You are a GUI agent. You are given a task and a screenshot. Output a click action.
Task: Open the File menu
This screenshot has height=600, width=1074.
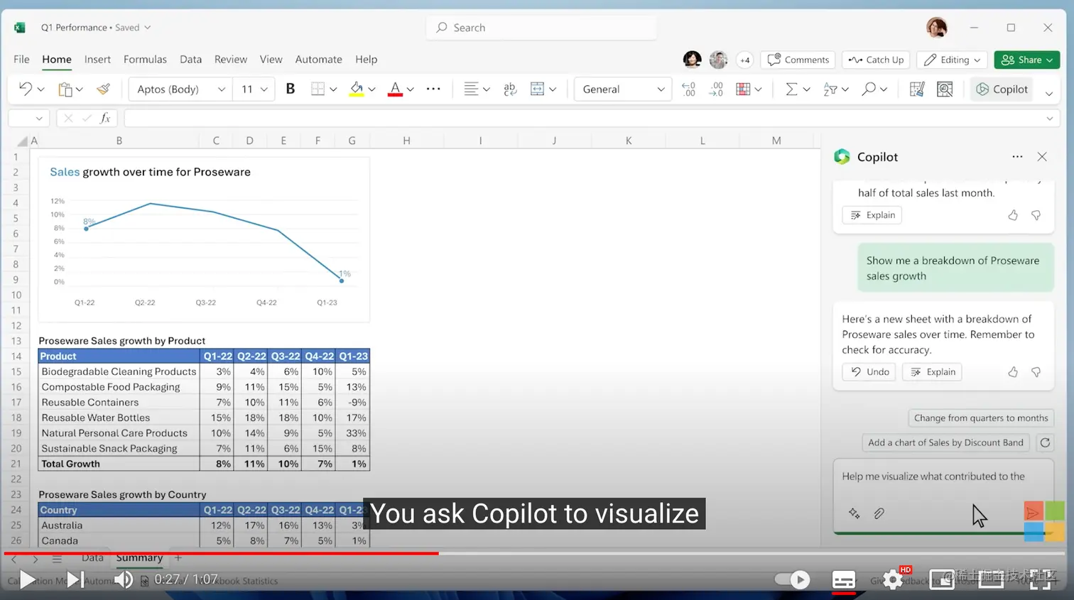(x=21, y=60)
